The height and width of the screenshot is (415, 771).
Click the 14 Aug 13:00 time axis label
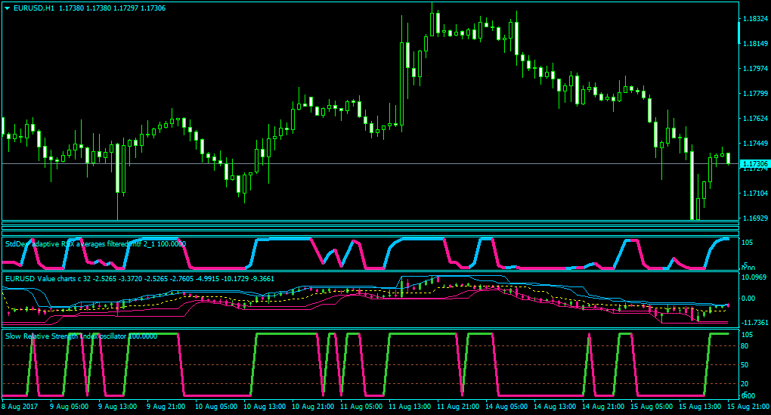click(x=555, y=407)
